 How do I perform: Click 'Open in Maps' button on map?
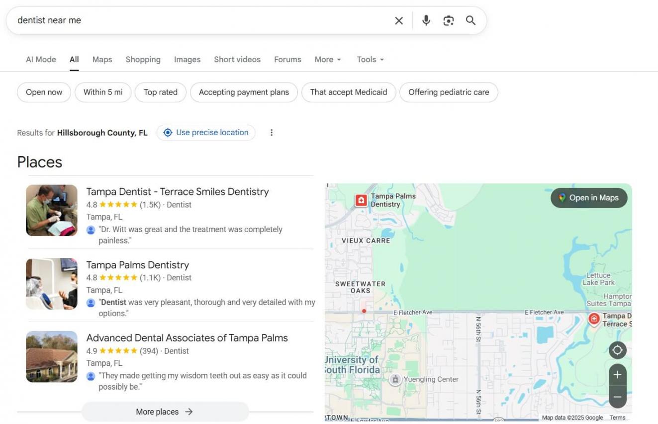589,197
